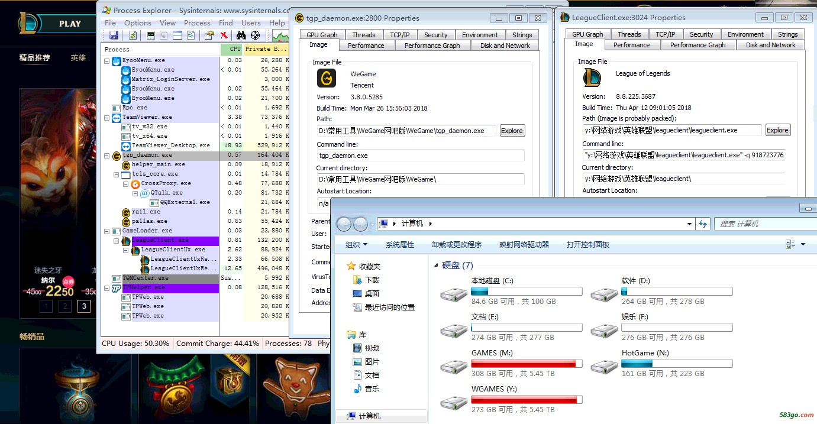This screenshot has width=817, height=424.
Task: Click the CrossProxy.exe orange process icon
Action: click(135, 183)
